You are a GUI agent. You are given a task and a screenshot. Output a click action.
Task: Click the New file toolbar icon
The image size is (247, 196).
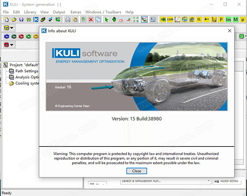[7, 19]
